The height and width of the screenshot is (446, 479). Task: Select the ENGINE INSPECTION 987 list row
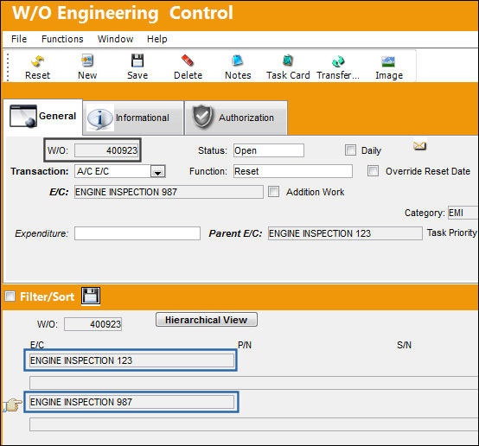coord(131,402)
